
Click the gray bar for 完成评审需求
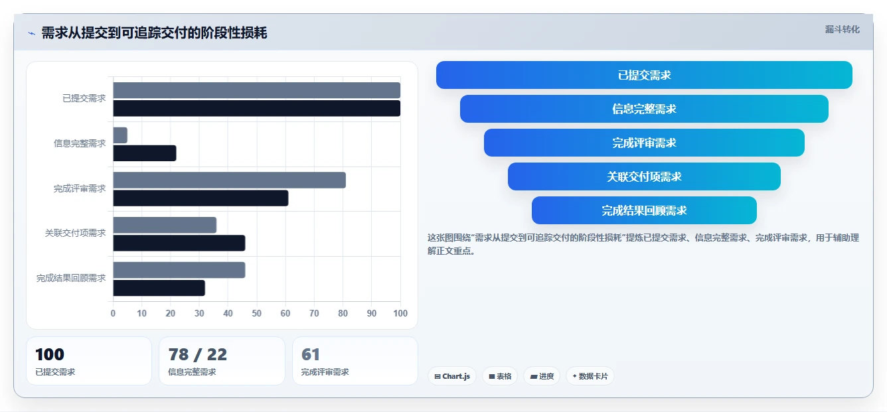(229, 180)
